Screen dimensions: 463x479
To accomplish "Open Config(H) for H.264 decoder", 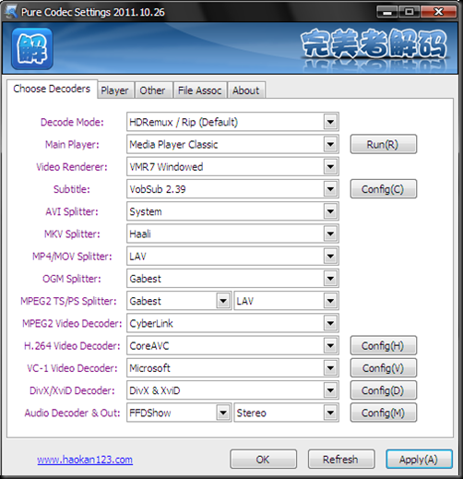I will coord(384,345).
